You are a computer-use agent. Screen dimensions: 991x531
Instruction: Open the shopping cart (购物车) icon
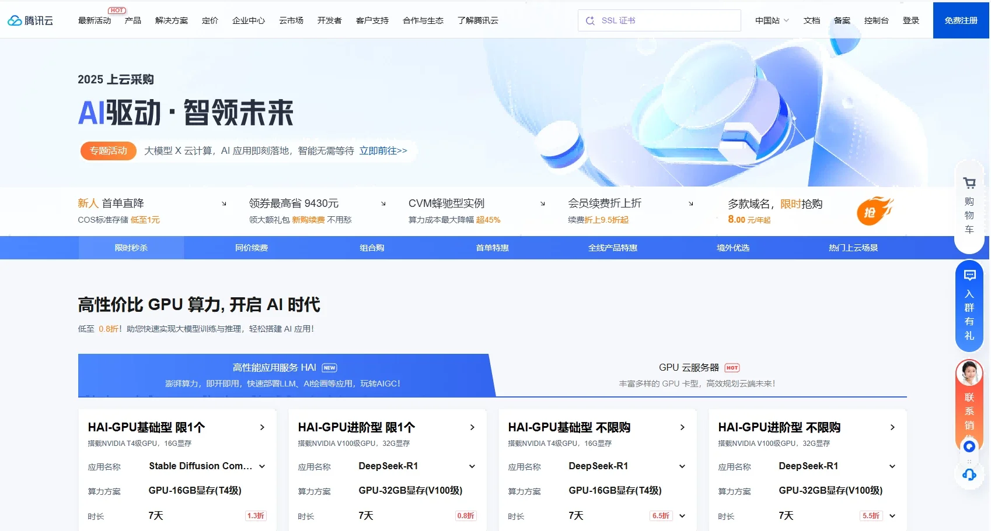point(969,184)
